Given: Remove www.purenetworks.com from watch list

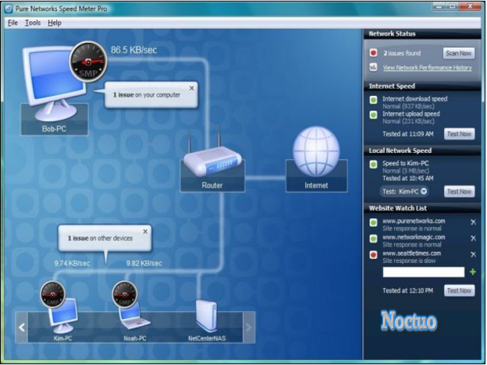Looking at the screenshot, I should click(x=473, y=222).
